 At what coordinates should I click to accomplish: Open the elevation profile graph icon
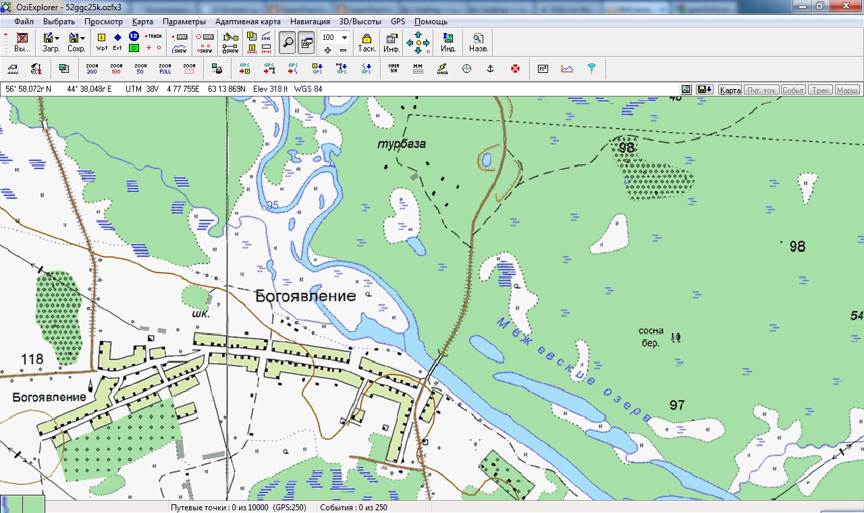pos(567,68)
